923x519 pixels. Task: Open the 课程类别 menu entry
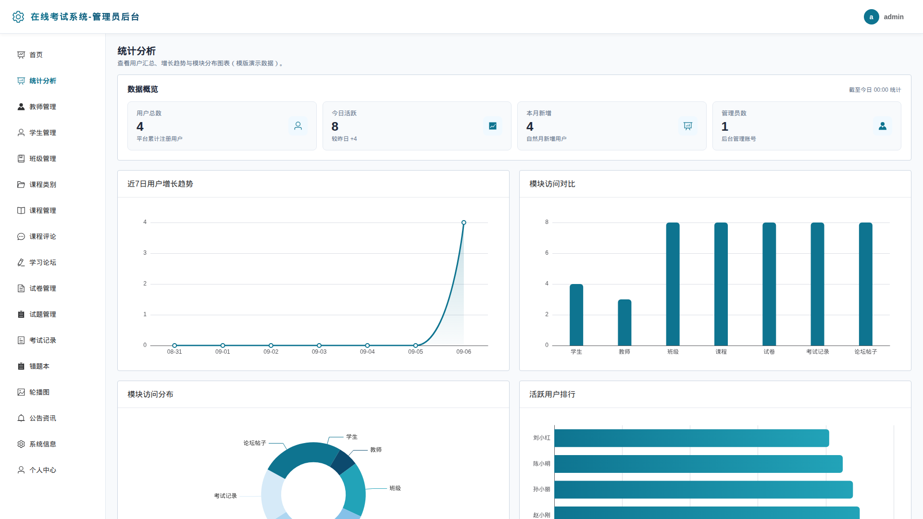pos(53,185)
